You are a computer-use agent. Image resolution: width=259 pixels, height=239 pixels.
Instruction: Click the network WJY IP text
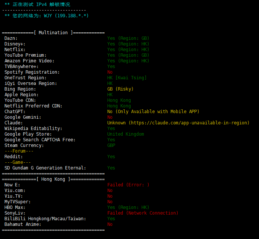coord(66,16)
